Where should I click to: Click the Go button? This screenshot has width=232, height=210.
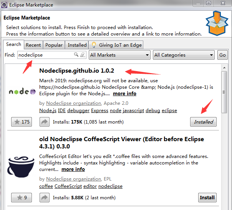tap(222, 55)
